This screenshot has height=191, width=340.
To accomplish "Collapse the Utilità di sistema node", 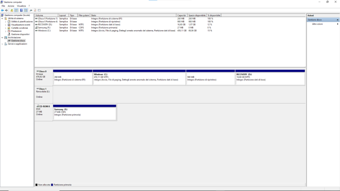I will (x=3, y=18).
